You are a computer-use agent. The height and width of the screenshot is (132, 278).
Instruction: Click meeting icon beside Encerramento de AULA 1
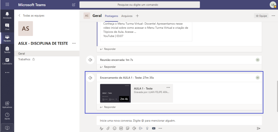click(90, 78)
